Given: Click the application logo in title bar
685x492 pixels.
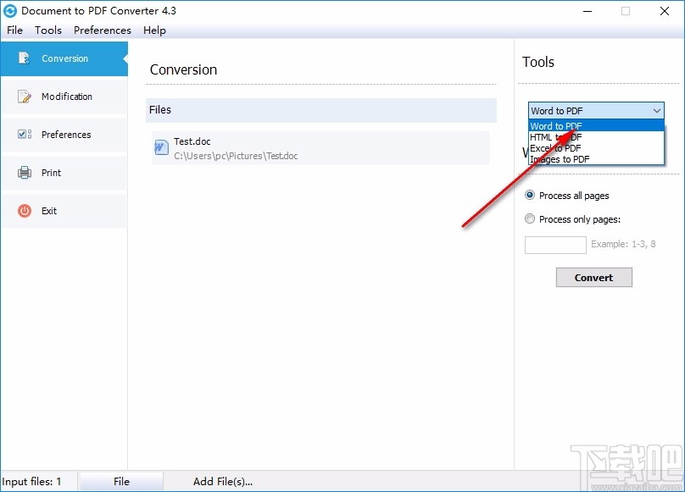Looking at the screenshot, I should (9, 10).
